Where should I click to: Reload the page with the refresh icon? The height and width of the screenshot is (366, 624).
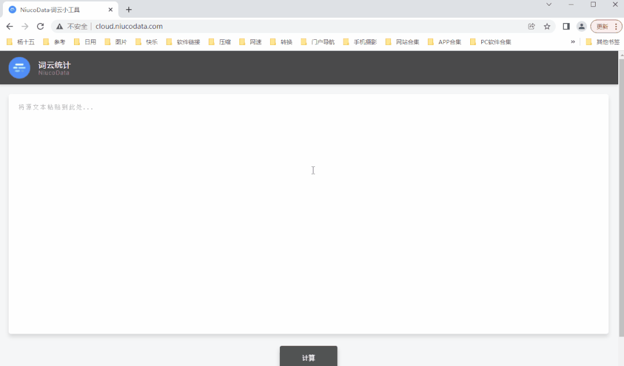(x=40, y=27)
